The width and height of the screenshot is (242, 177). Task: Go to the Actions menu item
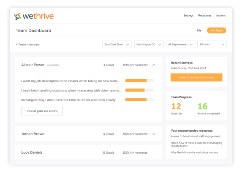(221, 16)
